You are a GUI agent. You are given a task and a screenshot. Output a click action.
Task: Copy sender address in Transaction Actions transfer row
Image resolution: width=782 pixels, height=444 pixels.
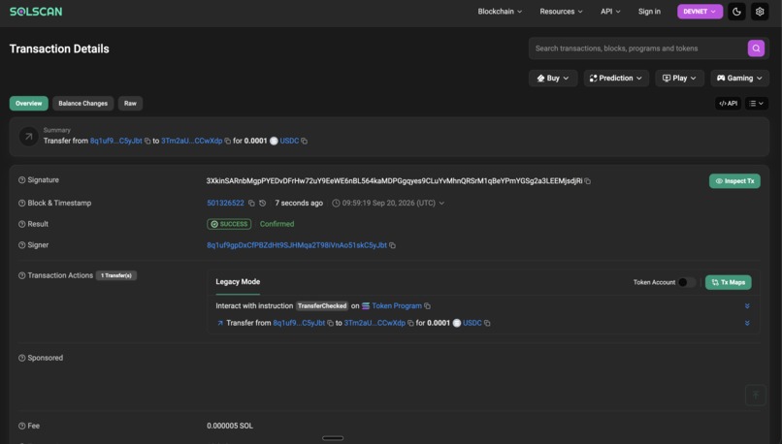click(x=330, y=323)
